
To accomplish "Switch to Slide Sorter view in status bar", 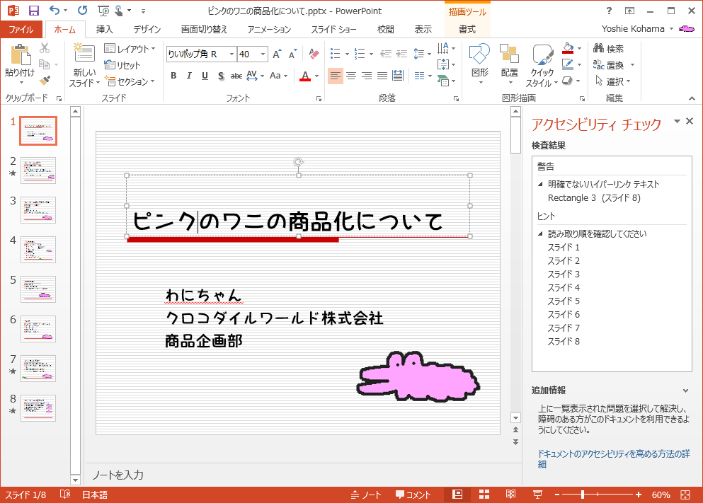I will pyautogui.click(x=484, y=495).
